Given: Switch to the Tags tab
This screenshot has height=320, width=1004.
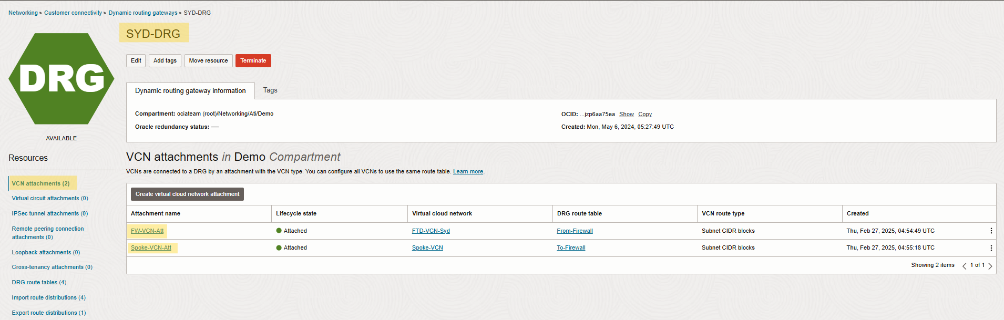Looking at the screenshot, I should pyautogui.click(x=270, y=90).
